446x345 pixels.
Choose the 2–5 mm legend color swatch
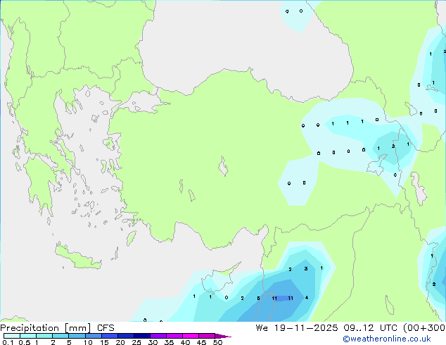[60, 336]
